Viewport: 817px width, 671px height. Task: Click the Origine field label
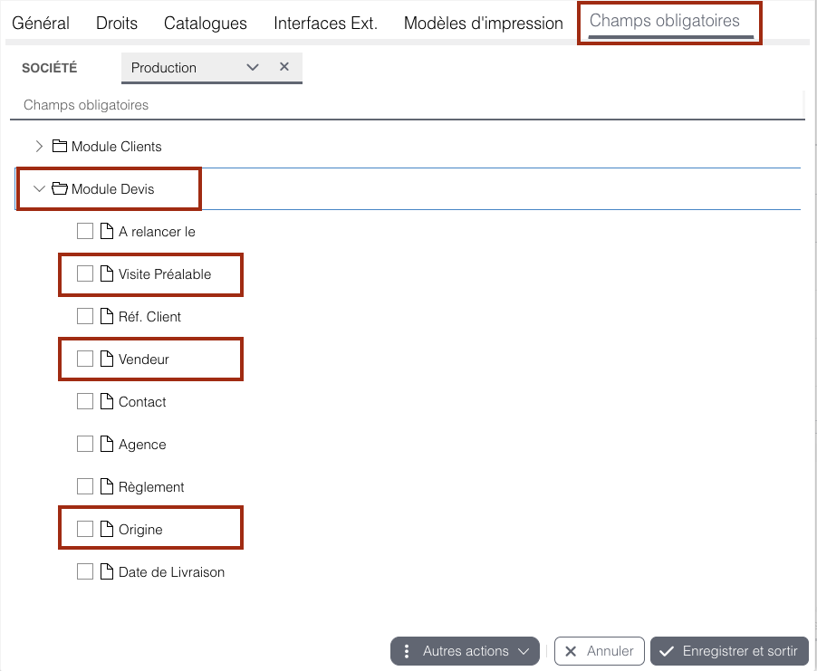140,530
